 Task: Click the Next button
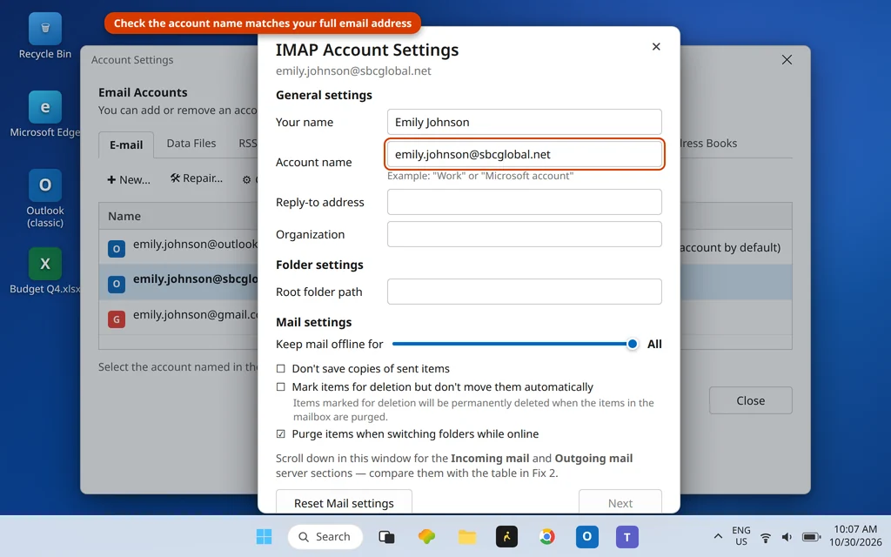click(x=620, y=502)
